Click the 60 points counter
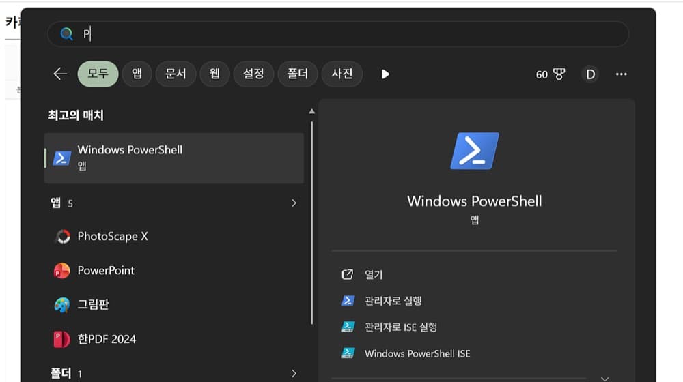Screen dimensions: 683x382 (x=542, y=75)
